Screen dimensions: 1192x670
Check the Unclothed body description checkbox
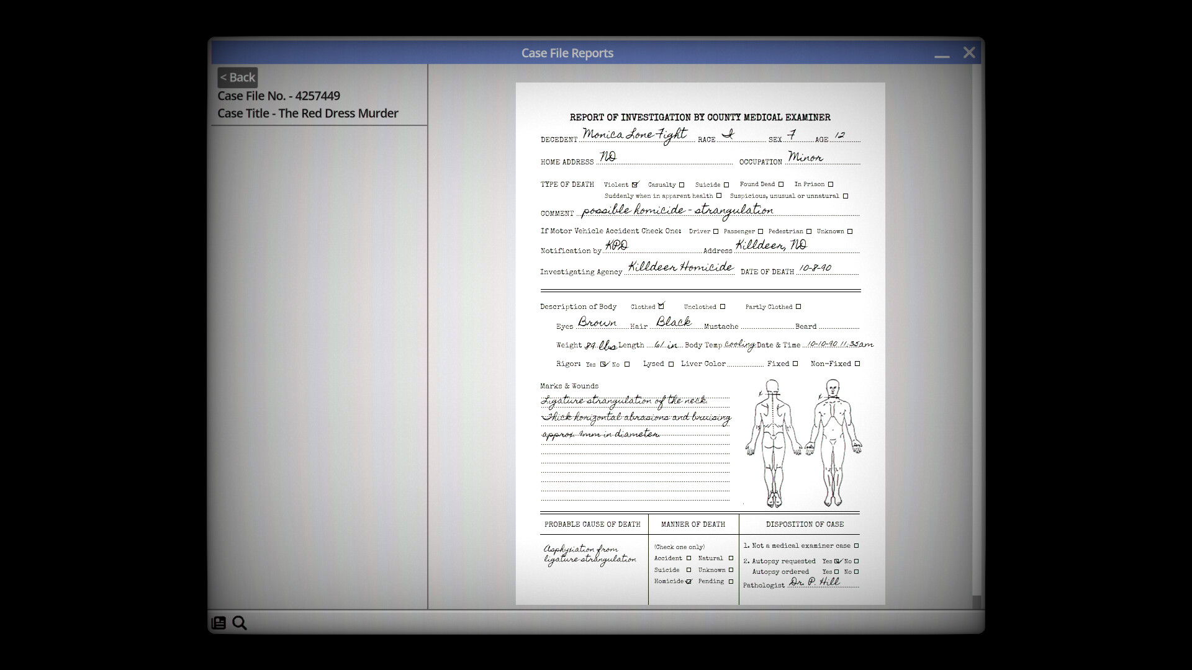point(723,306)
